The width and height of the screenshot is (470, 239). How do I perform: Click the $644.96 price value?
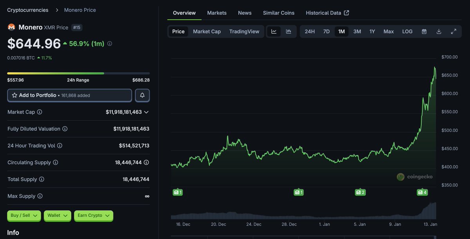(x=34, y=43)
